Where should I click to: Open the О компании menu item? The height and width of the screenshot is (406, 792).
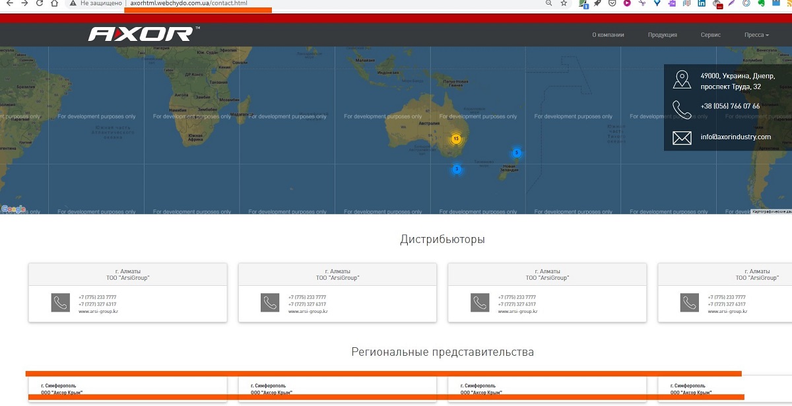tap(608, 35)
